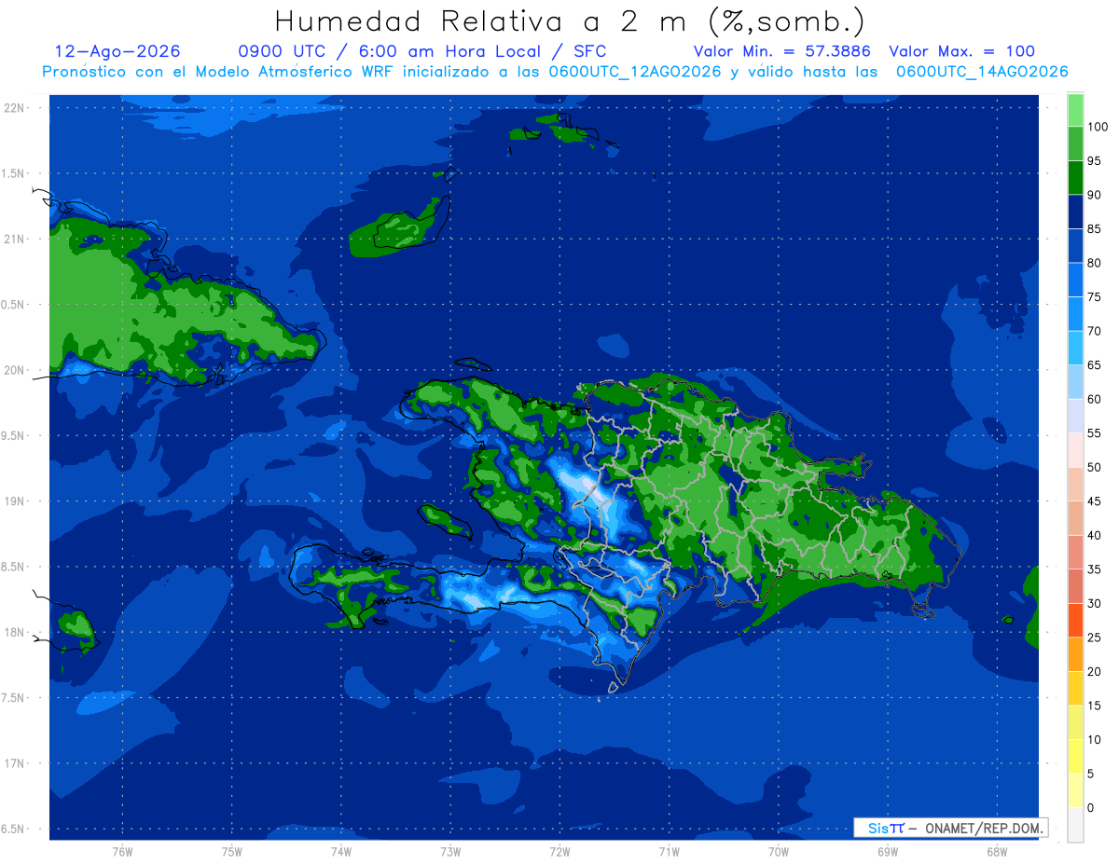Screen dimensions: 1119x864
Task: Click the legend swatch between 40 and 45
Action: pos(1075,517)
